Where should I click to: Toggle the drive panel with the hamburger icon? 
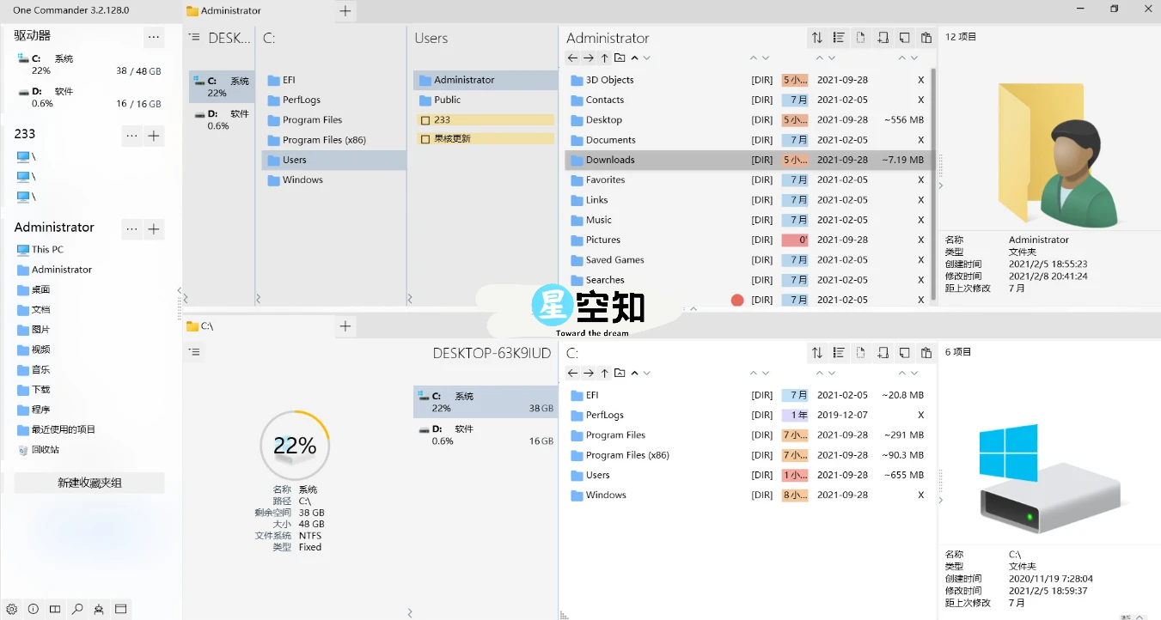194,38
